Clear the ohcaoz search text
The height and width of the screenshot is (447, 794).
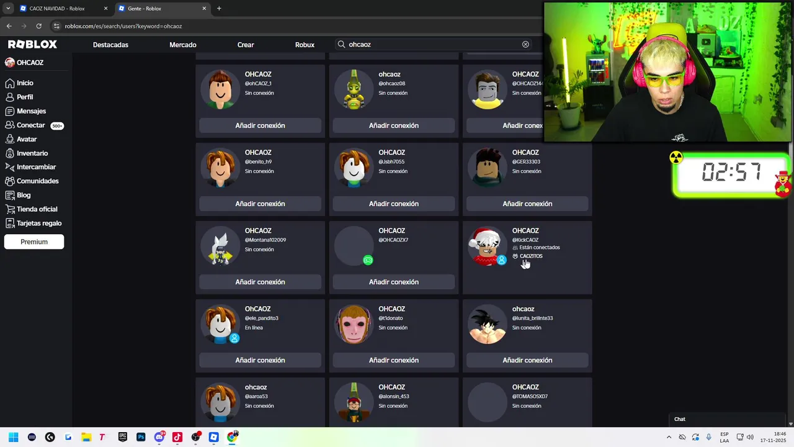pos(525,45)
